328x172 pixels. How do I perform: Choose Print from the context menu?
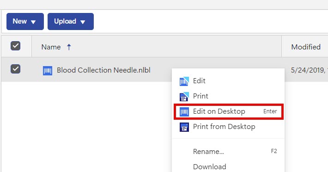(228, 96)
